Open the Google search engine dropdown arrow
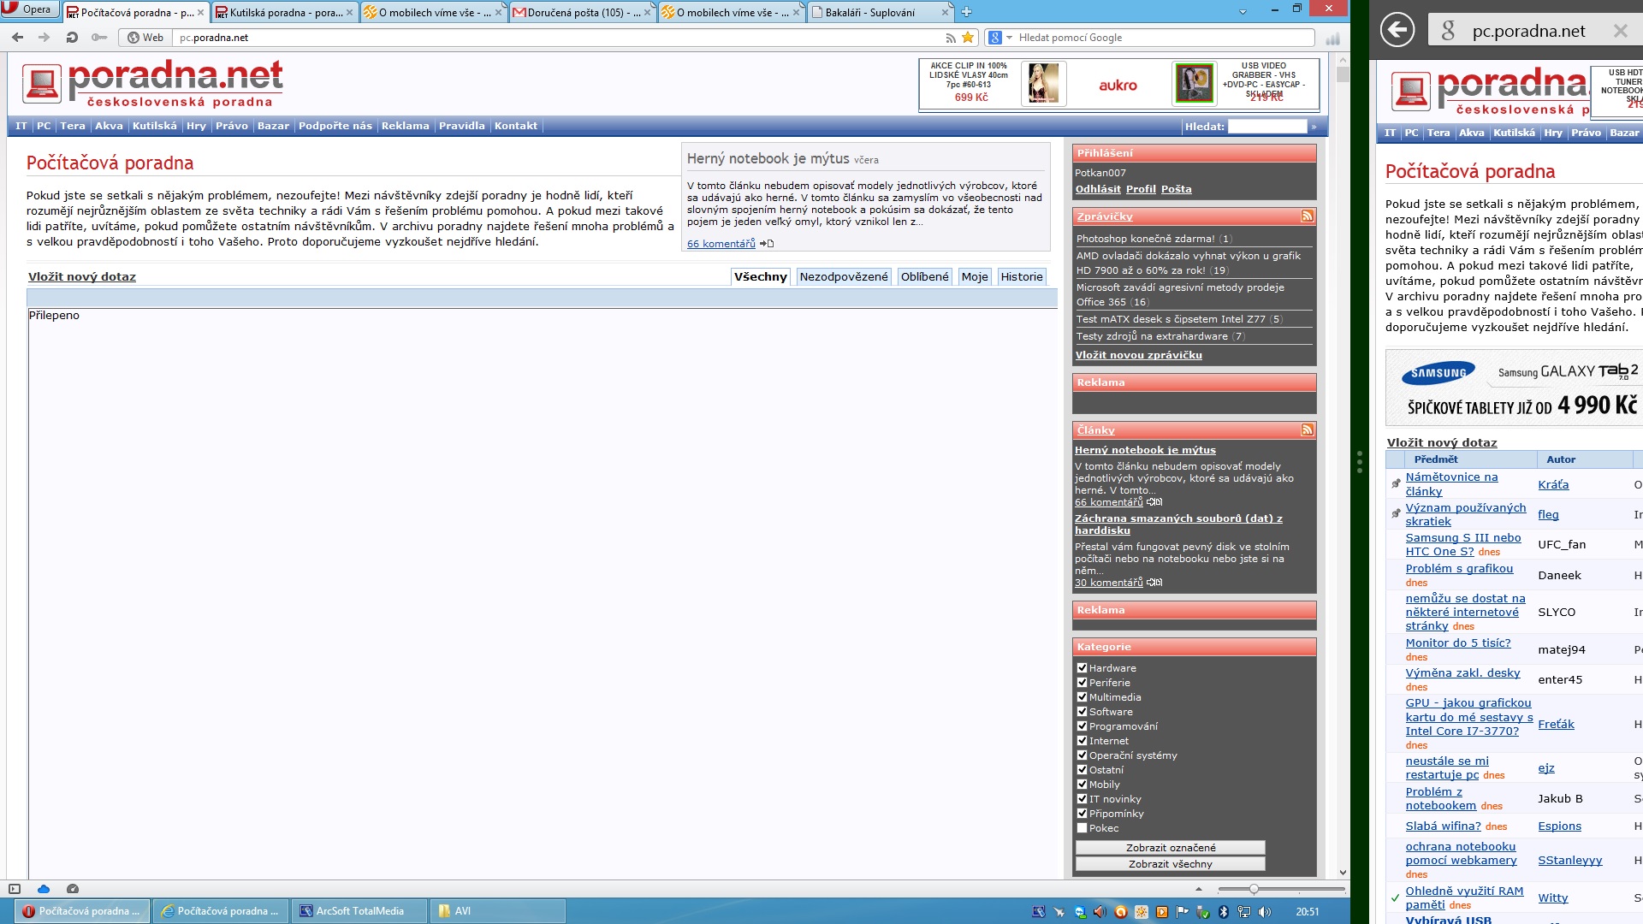Viewport: 1643px width, 924px height. [1009, 38]
